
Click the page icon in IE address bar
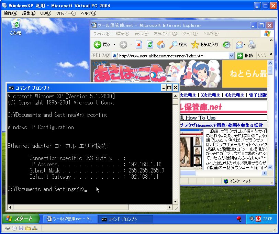(115, 56)
